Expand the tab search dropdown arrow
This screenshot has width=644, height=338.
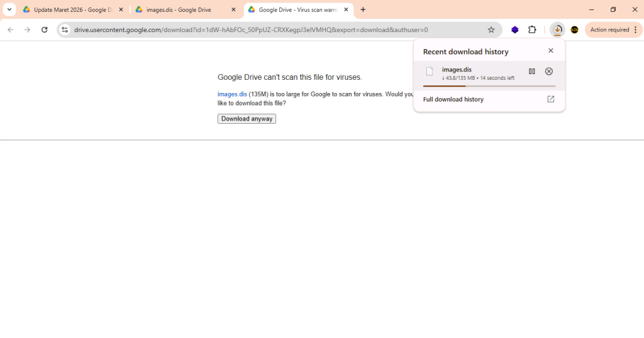pyautogui.click(x=9, y=9)
